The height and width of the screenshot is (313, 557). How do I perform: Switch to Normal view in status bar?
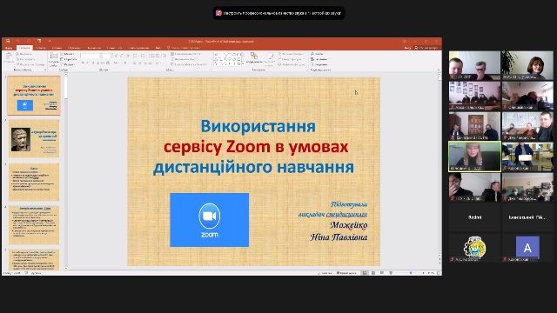pos(365,273)
